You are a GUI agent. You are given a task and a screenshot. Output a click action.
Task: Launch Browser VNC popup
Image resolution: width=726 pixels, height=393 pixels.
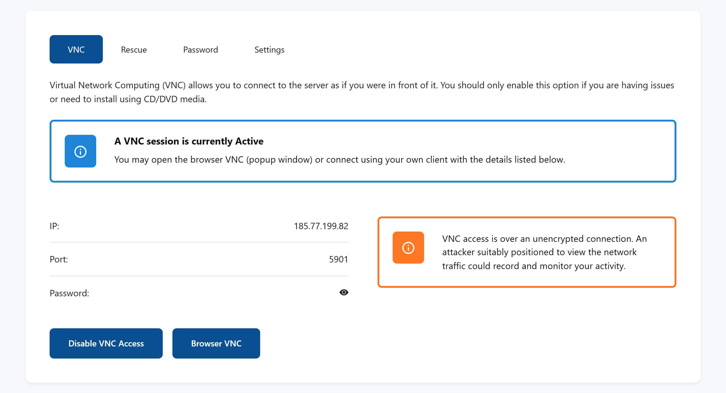[x=216, y=343]
